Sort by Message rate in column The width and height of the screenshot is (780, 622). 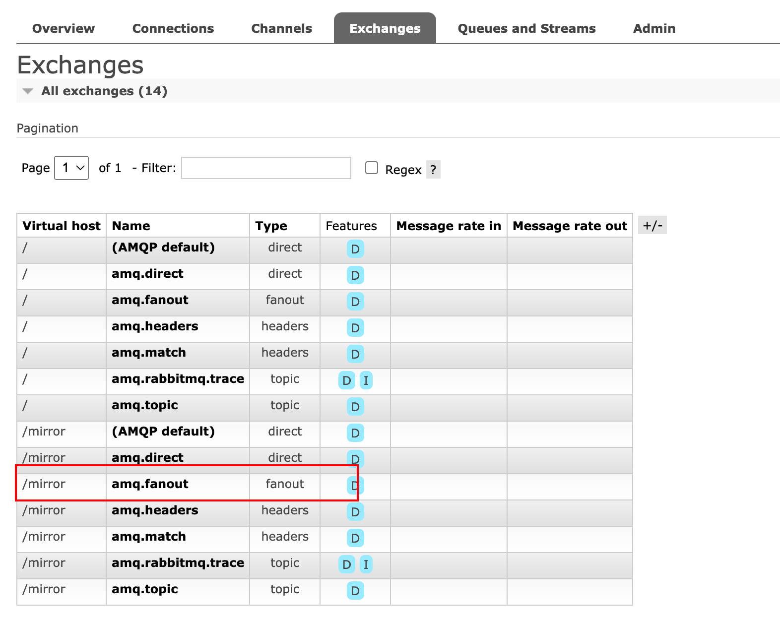coord(449,226)
